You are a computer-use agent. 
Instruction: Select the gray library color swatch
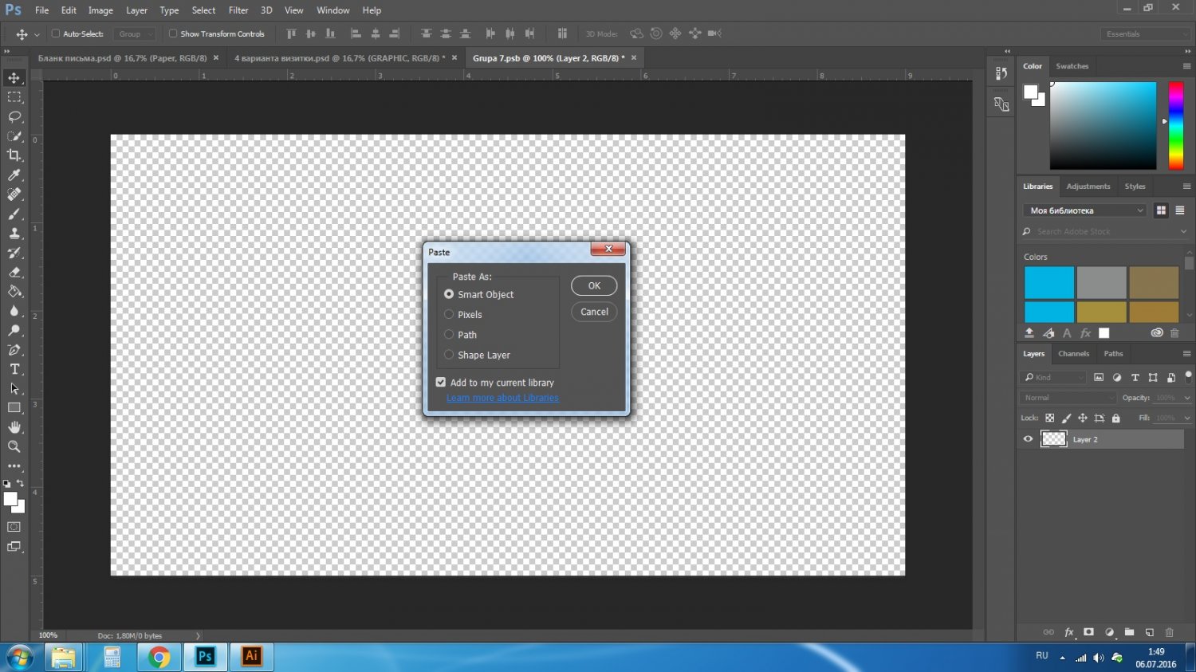pos(1101,282)
